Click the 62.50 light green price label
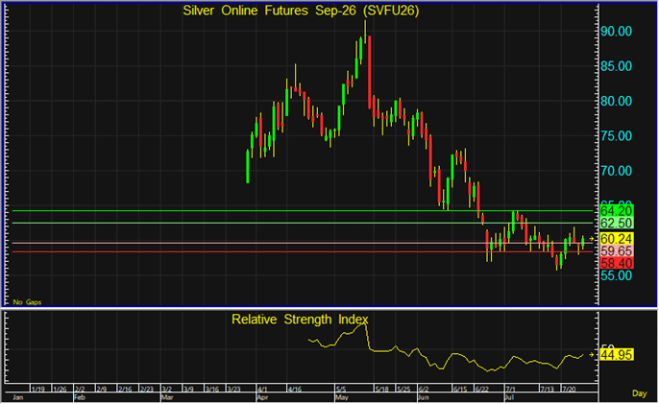This screenshot has width=659, height=404. pos(616,223)
